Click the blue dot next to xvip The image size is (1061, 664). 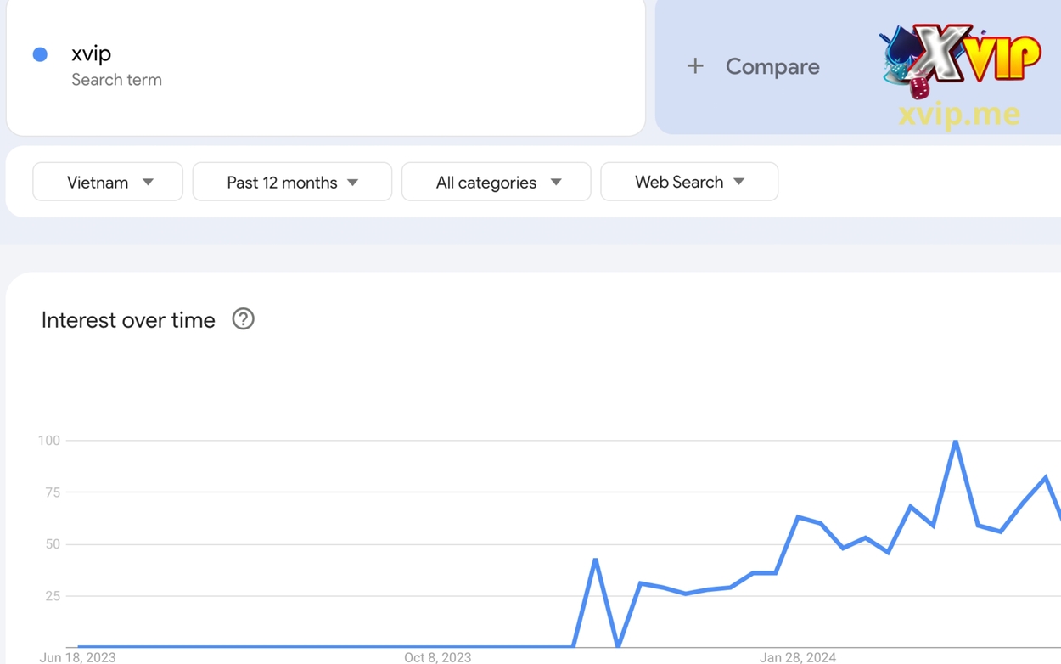click(40, 54)
